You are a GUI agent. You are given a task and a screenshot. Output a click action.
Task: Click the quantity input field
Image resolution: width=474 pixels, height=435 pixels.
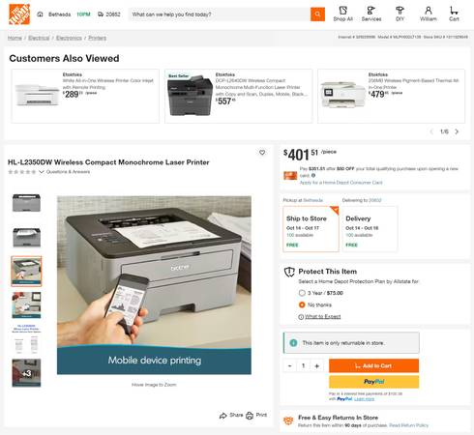[x=303, y=365]
